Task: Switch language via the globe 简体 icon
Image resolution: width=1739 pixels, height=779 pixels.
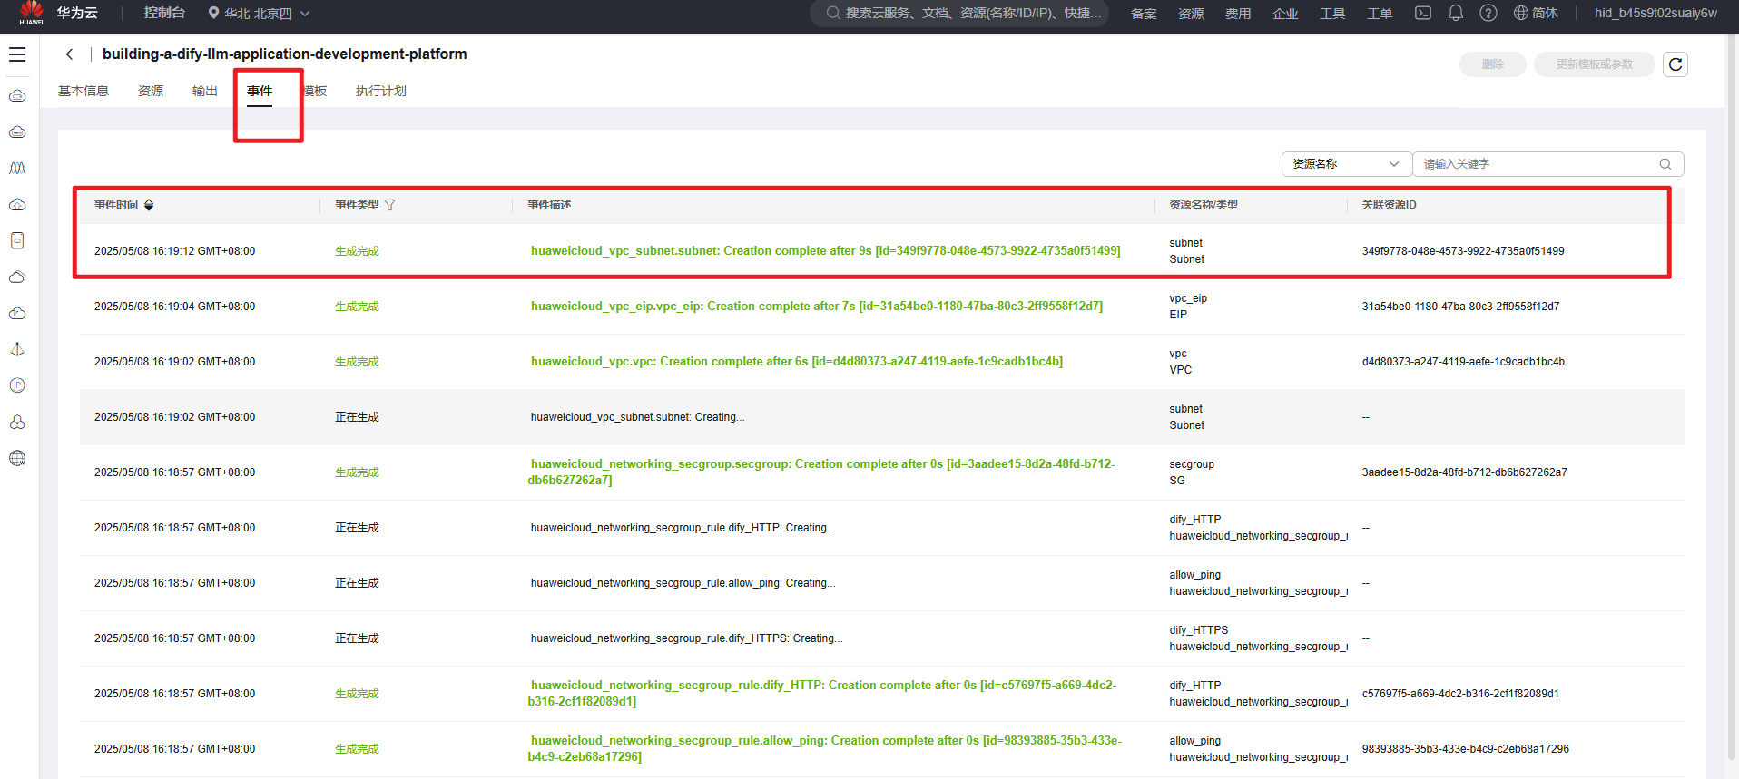Action: pos(1536,13)
